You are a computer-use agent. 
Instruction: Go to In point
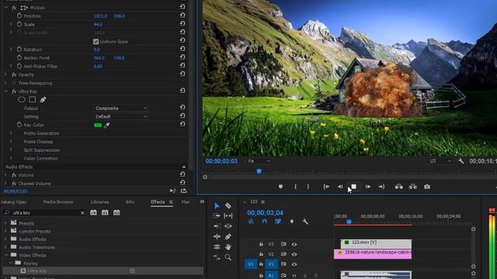pyautogui.click(x=326, y=187)
